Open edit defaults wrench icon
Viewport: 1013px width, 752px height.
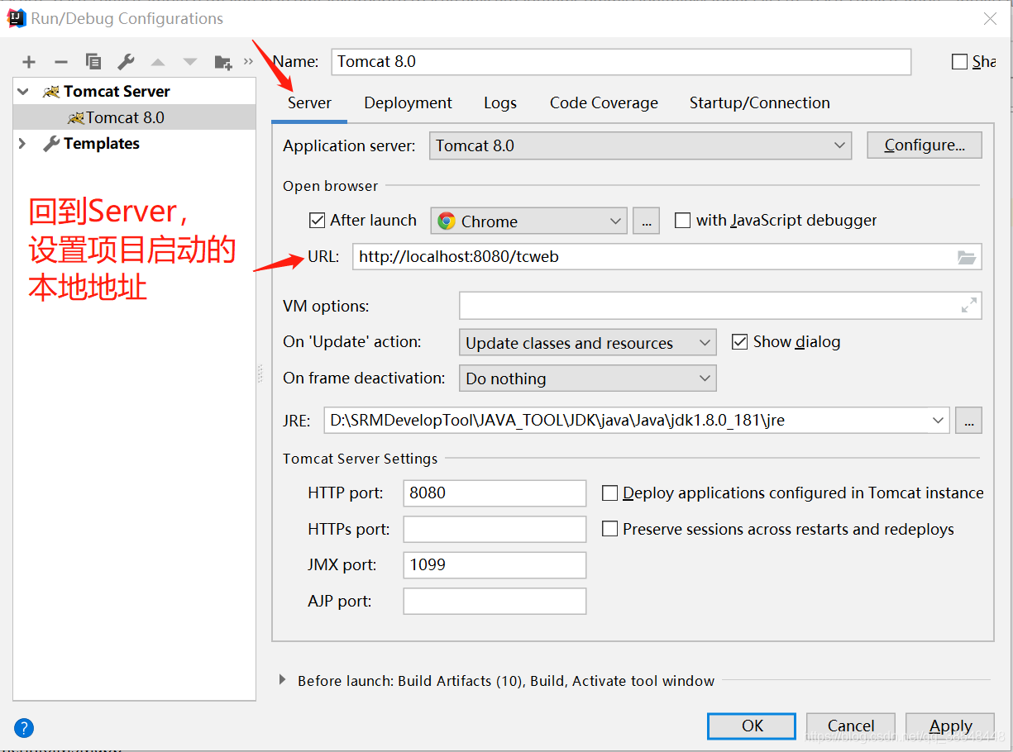click(x=126, y=62)
